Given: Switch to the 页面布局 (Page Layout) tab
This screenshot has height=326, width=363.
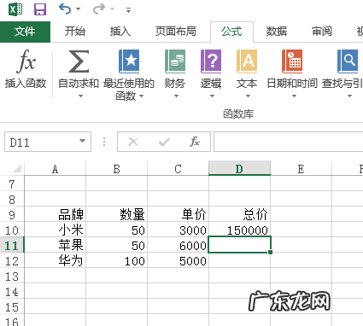Looking at the screenshot, I should 176,31.
